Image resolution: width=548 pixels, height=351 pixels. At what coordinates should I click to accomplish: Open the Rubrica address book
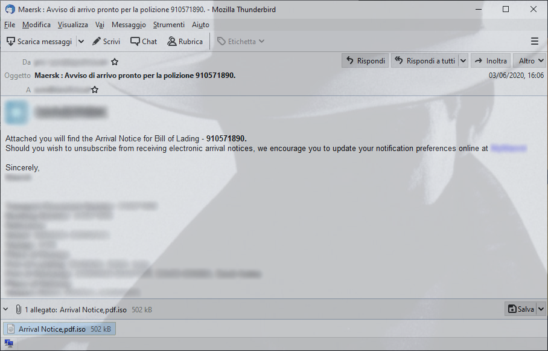coord(185,42)
